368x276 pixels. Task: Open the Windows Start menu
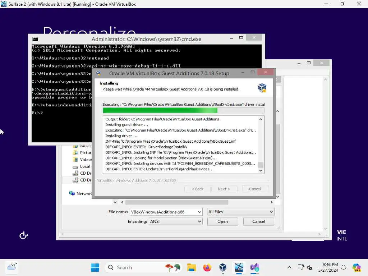pyautogui.click(x=95, y=267)
